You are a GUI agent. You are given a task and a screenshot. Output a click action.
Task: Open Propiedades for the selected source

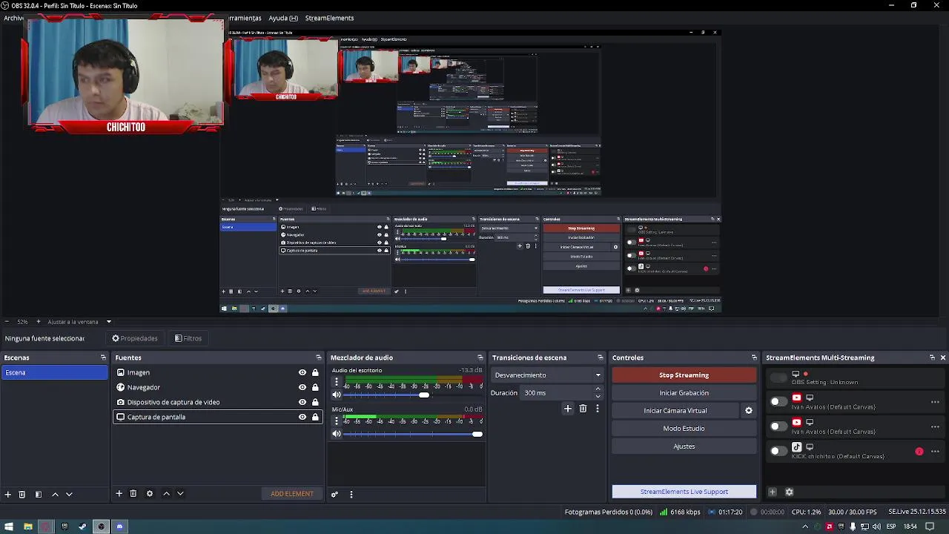(x=135, y=338)
